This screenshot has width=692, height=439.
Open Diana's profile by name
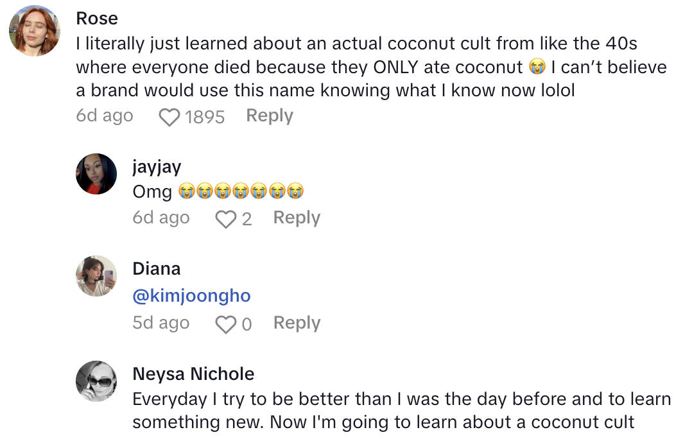pyautogui.click(x=156, y=269)
